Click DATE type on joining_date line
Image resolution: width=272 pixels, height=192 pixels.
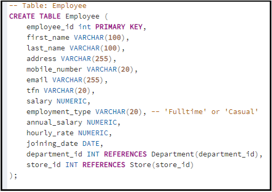[91, 144]
